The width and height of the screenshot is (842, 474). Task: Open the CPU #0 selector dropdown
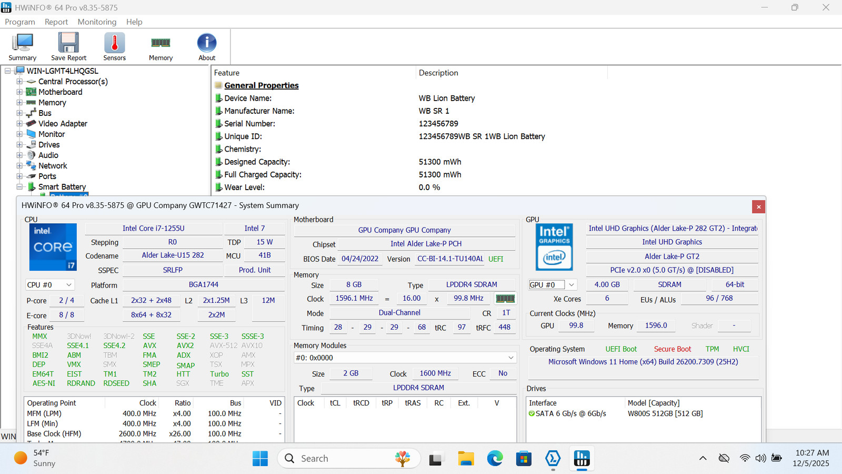point(50,285)
